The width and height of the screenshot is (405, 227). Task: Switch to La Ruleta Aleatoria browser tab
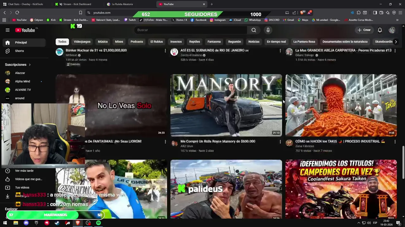[x=122, y=4]
